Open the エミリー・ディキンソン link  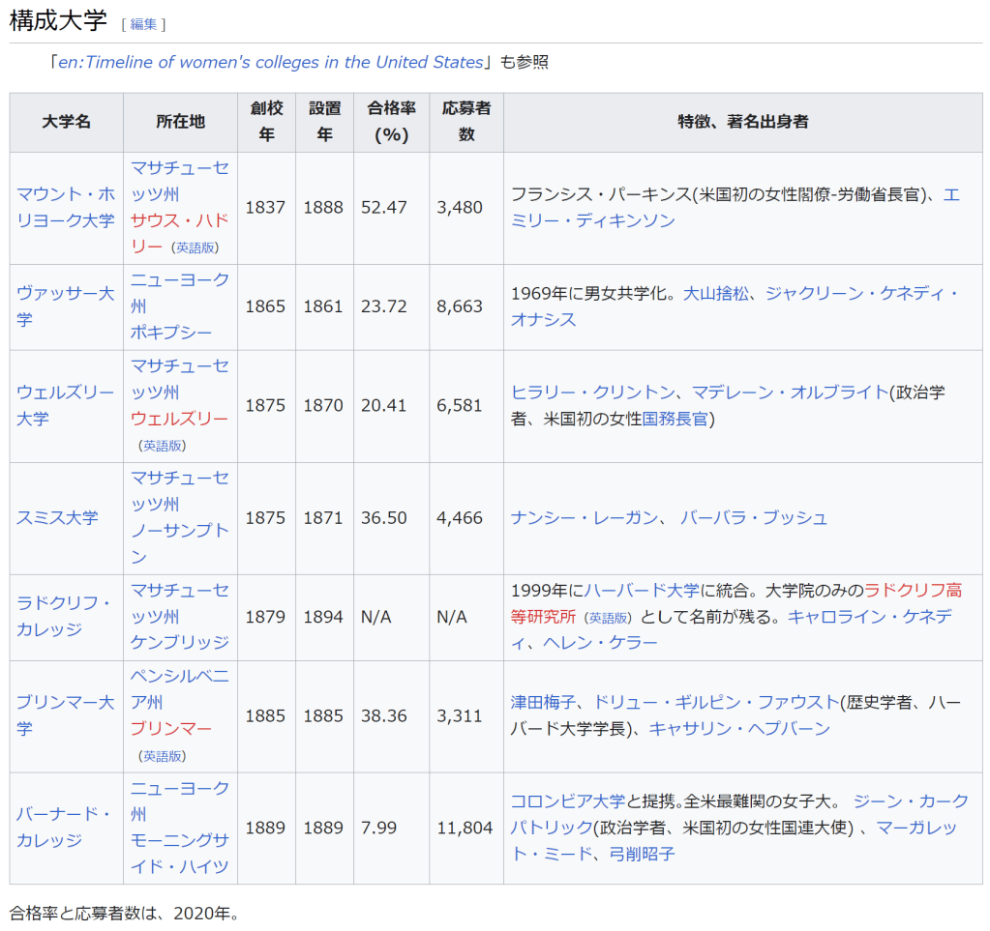click(591, 220)
